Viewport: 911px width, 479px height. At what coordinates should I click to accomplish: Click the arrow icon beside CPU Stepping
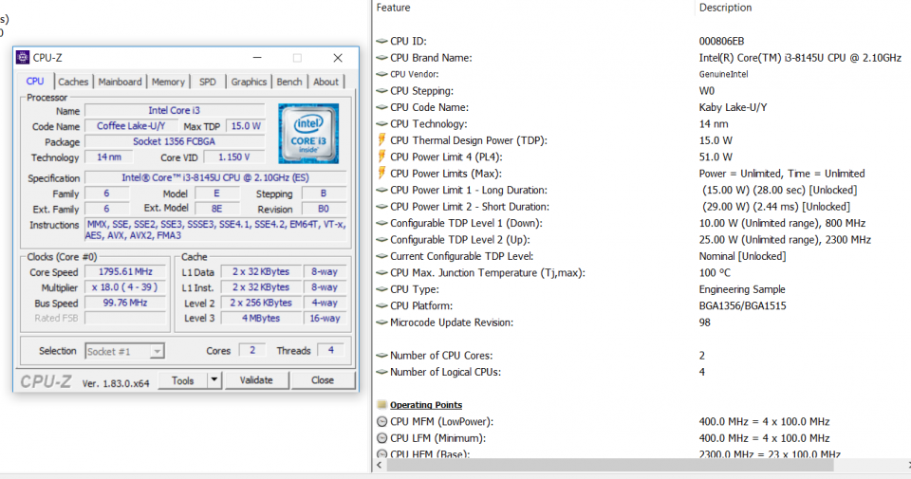[381, 90]
